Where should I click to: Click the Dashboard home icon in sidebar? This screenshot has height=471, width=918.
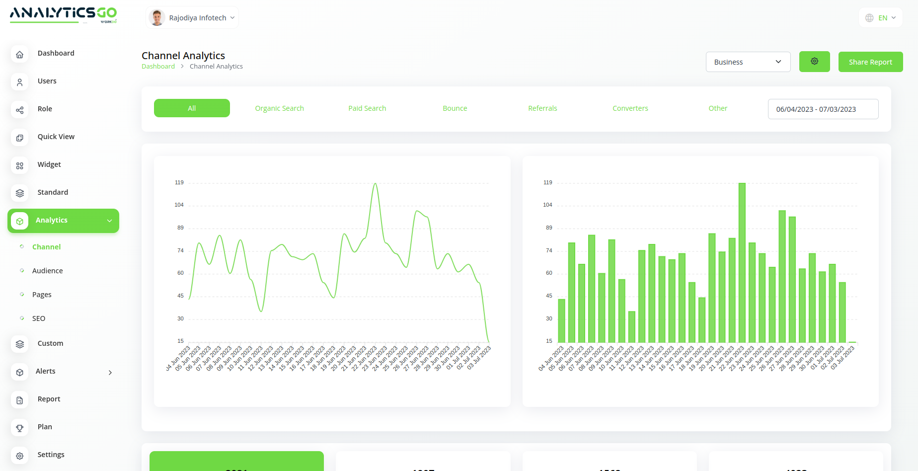point(19,54)
